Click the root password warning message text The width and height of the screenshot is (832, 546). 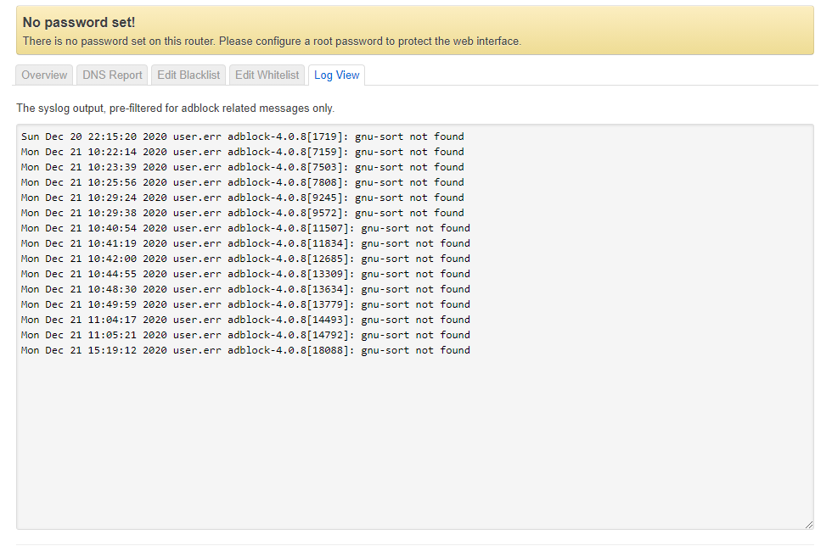point(272,42)
